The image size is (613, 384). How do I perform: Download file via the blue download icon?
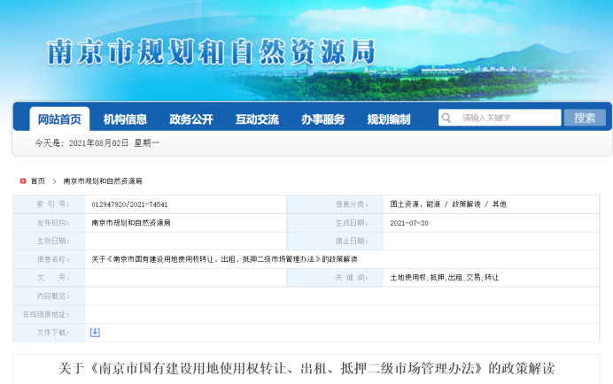click(95, 333)
